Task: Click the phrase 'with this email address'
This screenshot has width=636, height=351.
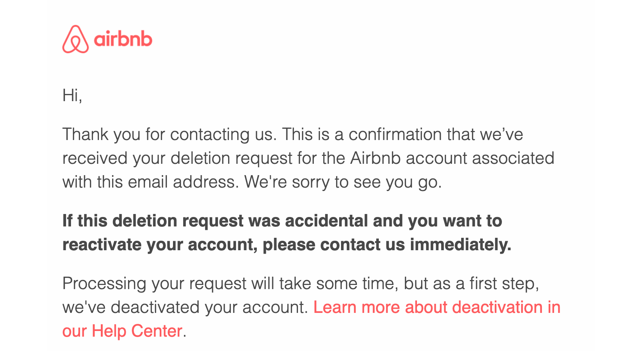Action: (151, 182)
